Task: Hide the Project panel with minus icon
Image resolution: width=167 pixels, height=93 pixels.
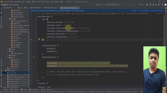Action: click(28, 8)
